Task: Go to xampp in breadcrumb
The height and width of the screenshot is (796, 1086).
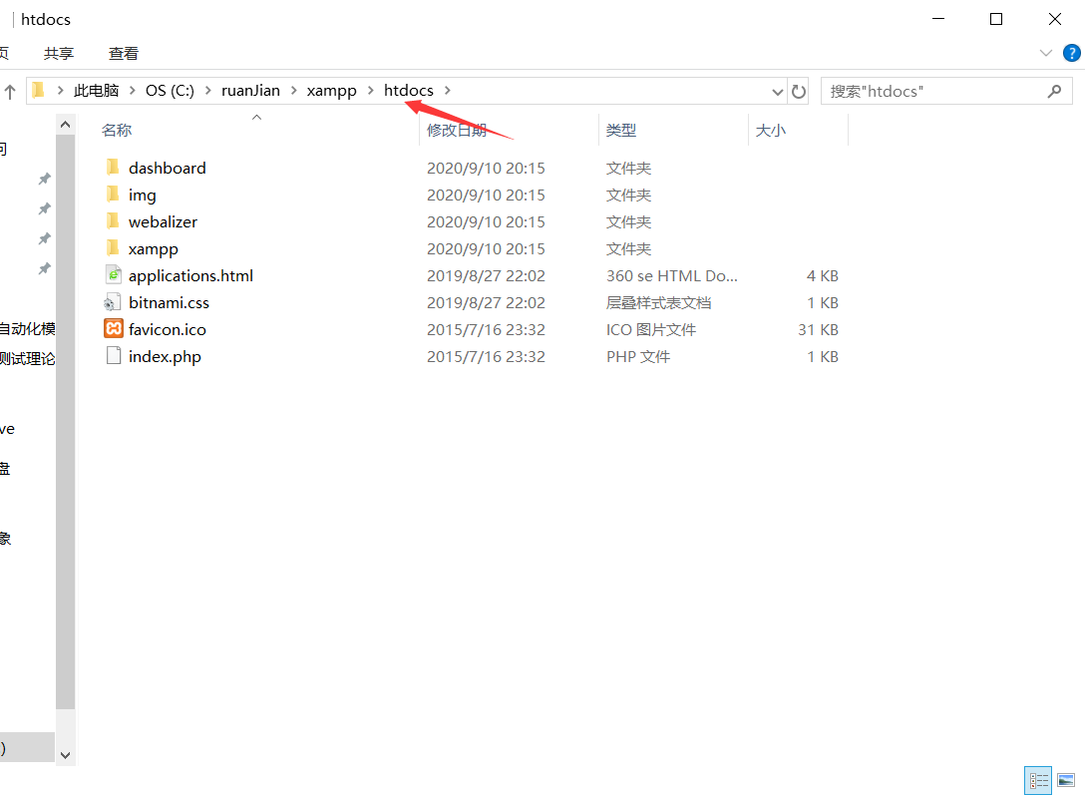Action: (332, 91)
